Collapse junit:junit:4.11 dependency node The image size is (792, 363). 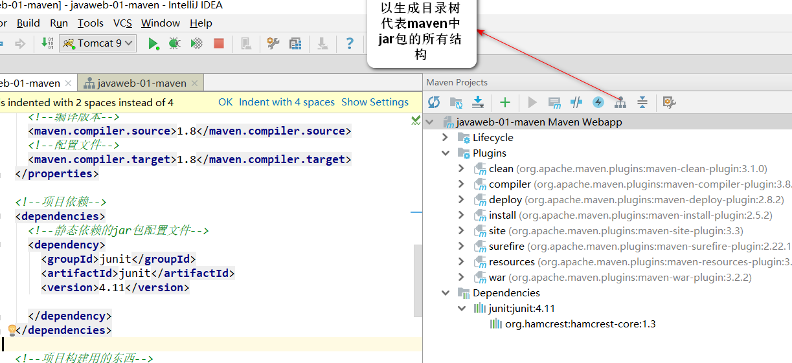pyautogui.click(x=461, y=308)
